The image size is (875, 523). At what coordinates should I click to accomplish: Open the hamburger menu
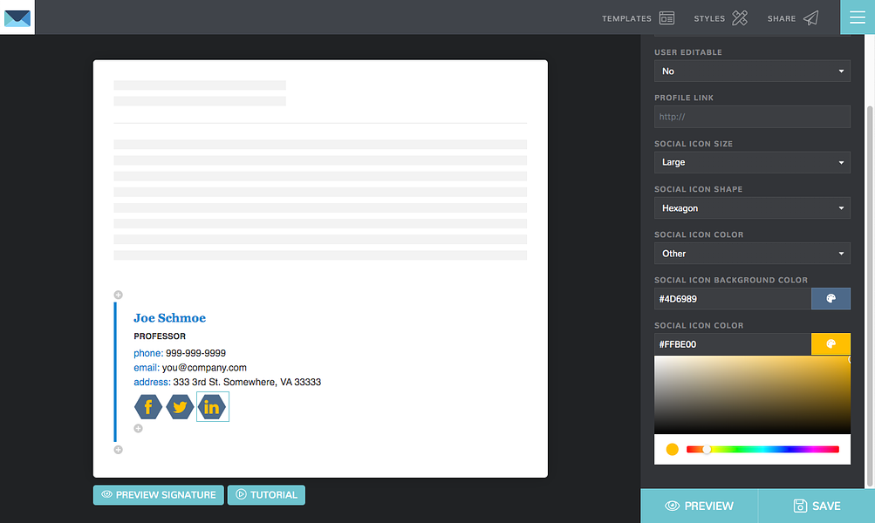point(858,17)
